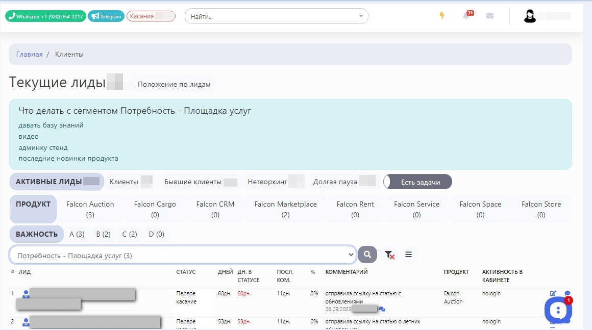Go to "Главная" breadcrumb link
Image resolution: width=592 pixels, height=330 pixels.
(x=29, y=54)
